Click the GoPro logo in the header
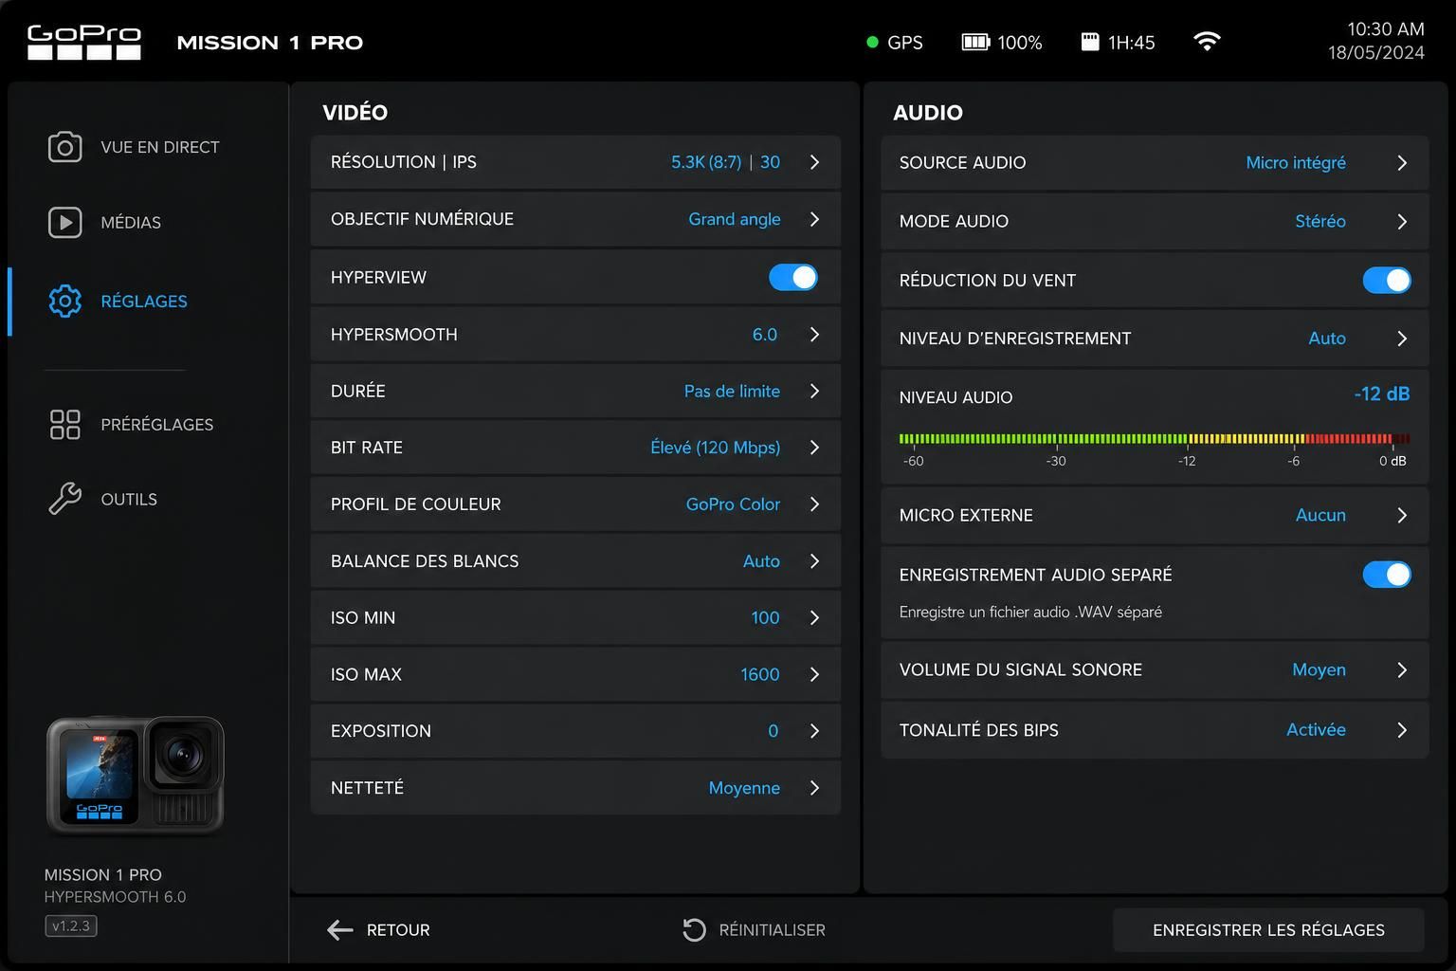 pos(84,43)
